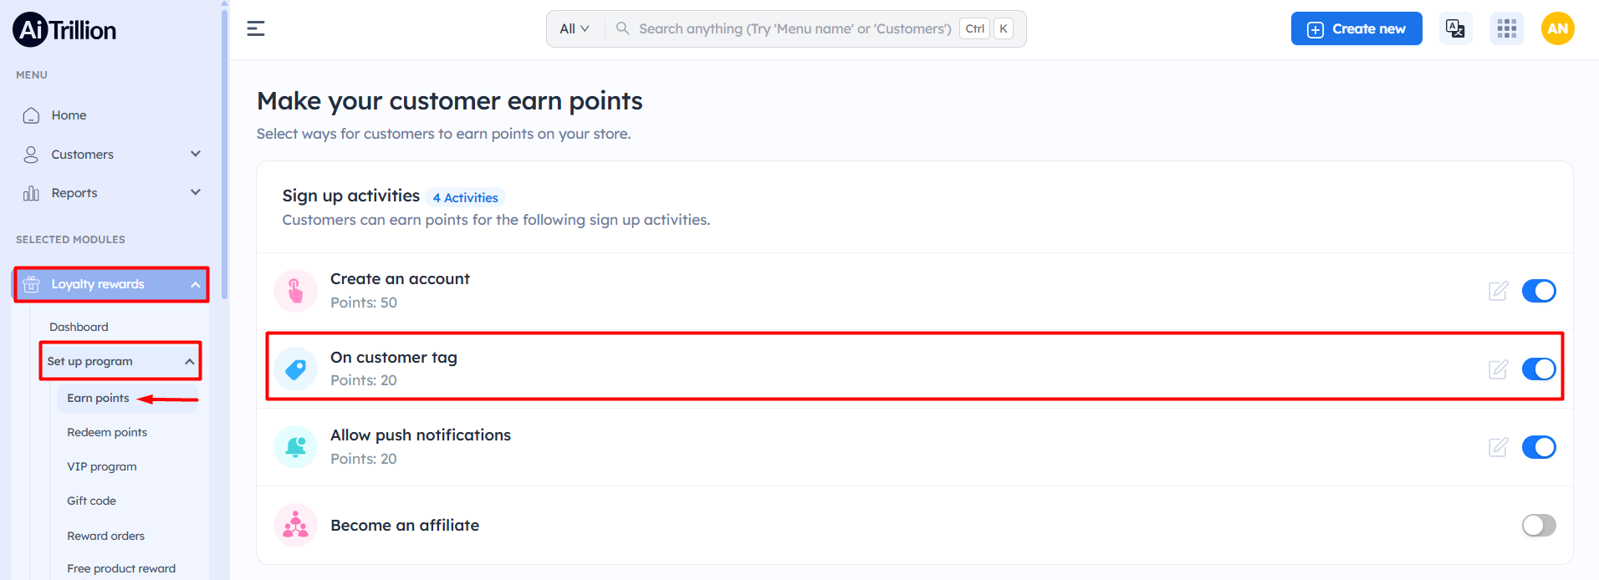Open Redeem points menu item
Viewport: 1599px width, 580px height.
coord(107,432)
